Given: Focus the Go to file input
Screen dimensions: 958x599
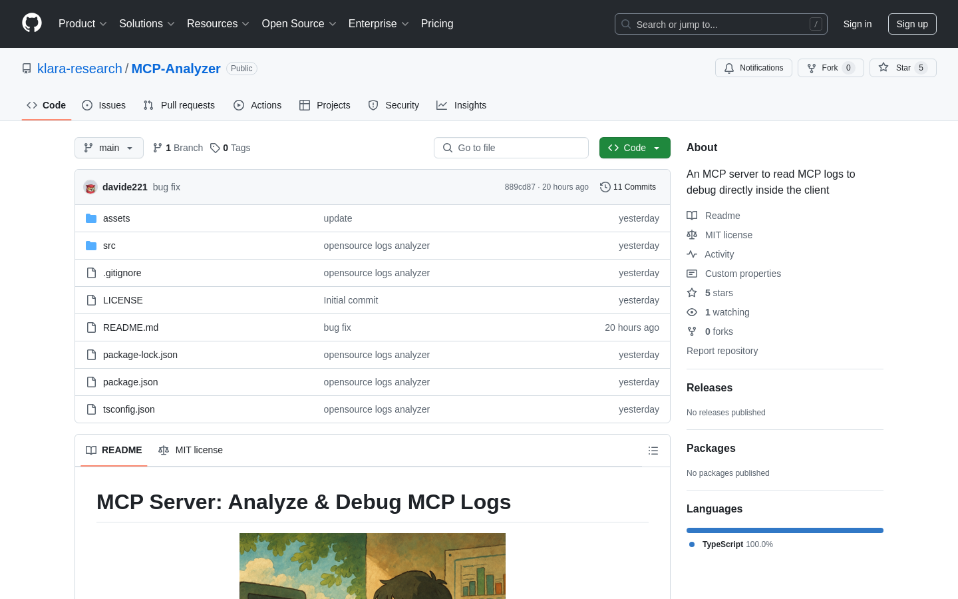Looking at the screenshot, I should 511,148.
